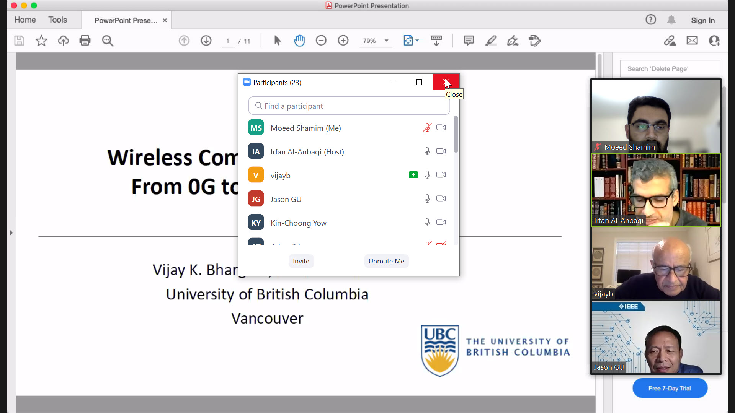The width and height of the screenshot is (735, 413).
Task: Toggle Jason GU's microphone icon
Action: (427, 199)
